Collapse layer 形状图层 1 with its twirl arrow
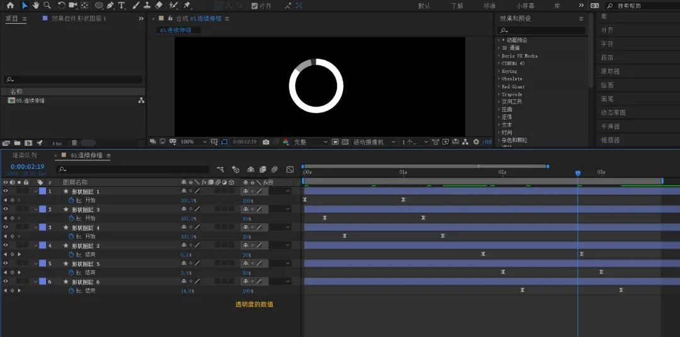680x337 pixels. tap(37, 191)
